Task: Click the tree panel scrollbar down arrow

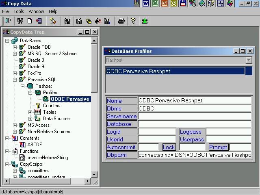Action: [x=94, y=175]
